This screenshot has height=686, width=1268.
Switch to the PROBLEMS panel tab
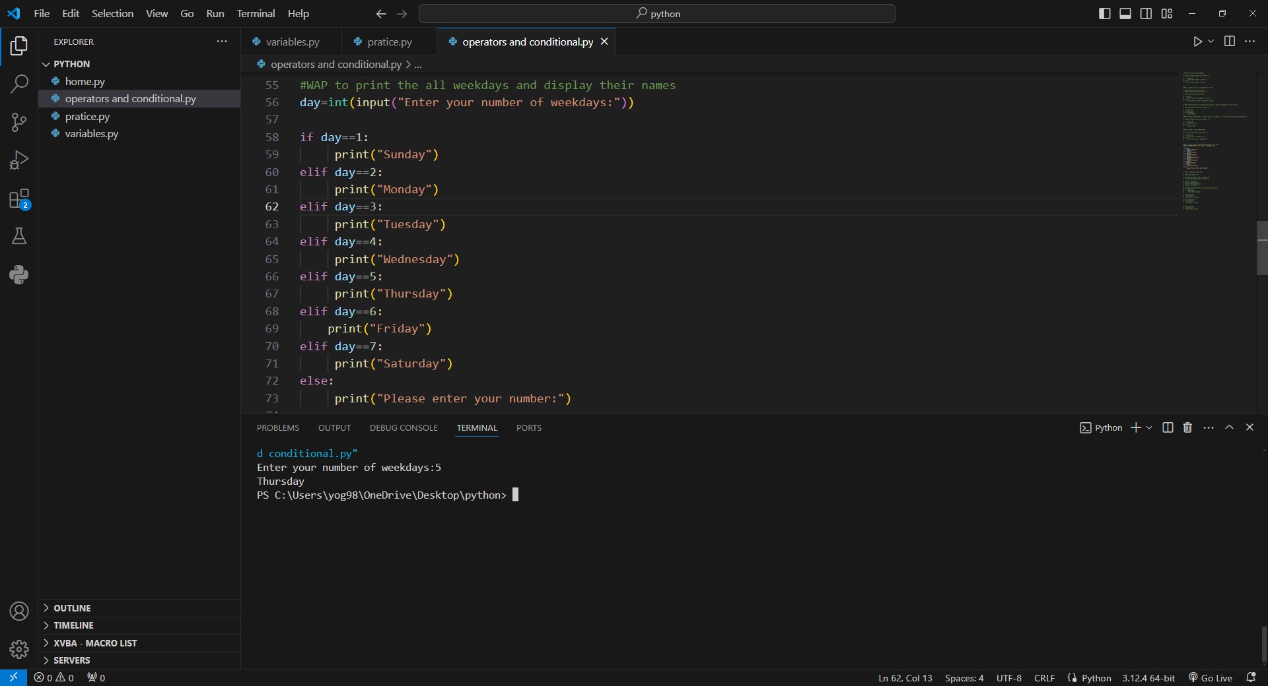pyautogui.click(x=278, y=427)
